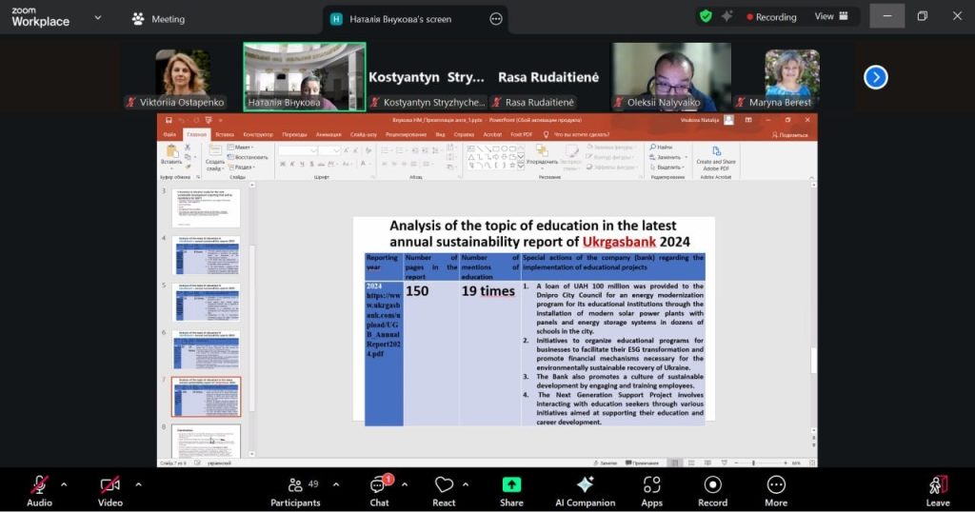Open the Participants panel
This screenshot has width=975, height=512.
295,488
